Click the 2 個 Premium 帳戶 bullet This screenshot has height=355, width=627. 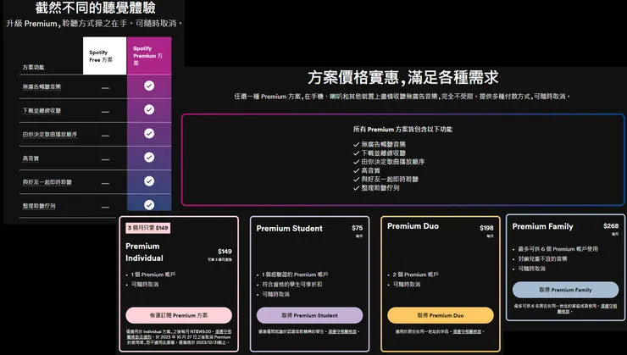tap(415, 275)
